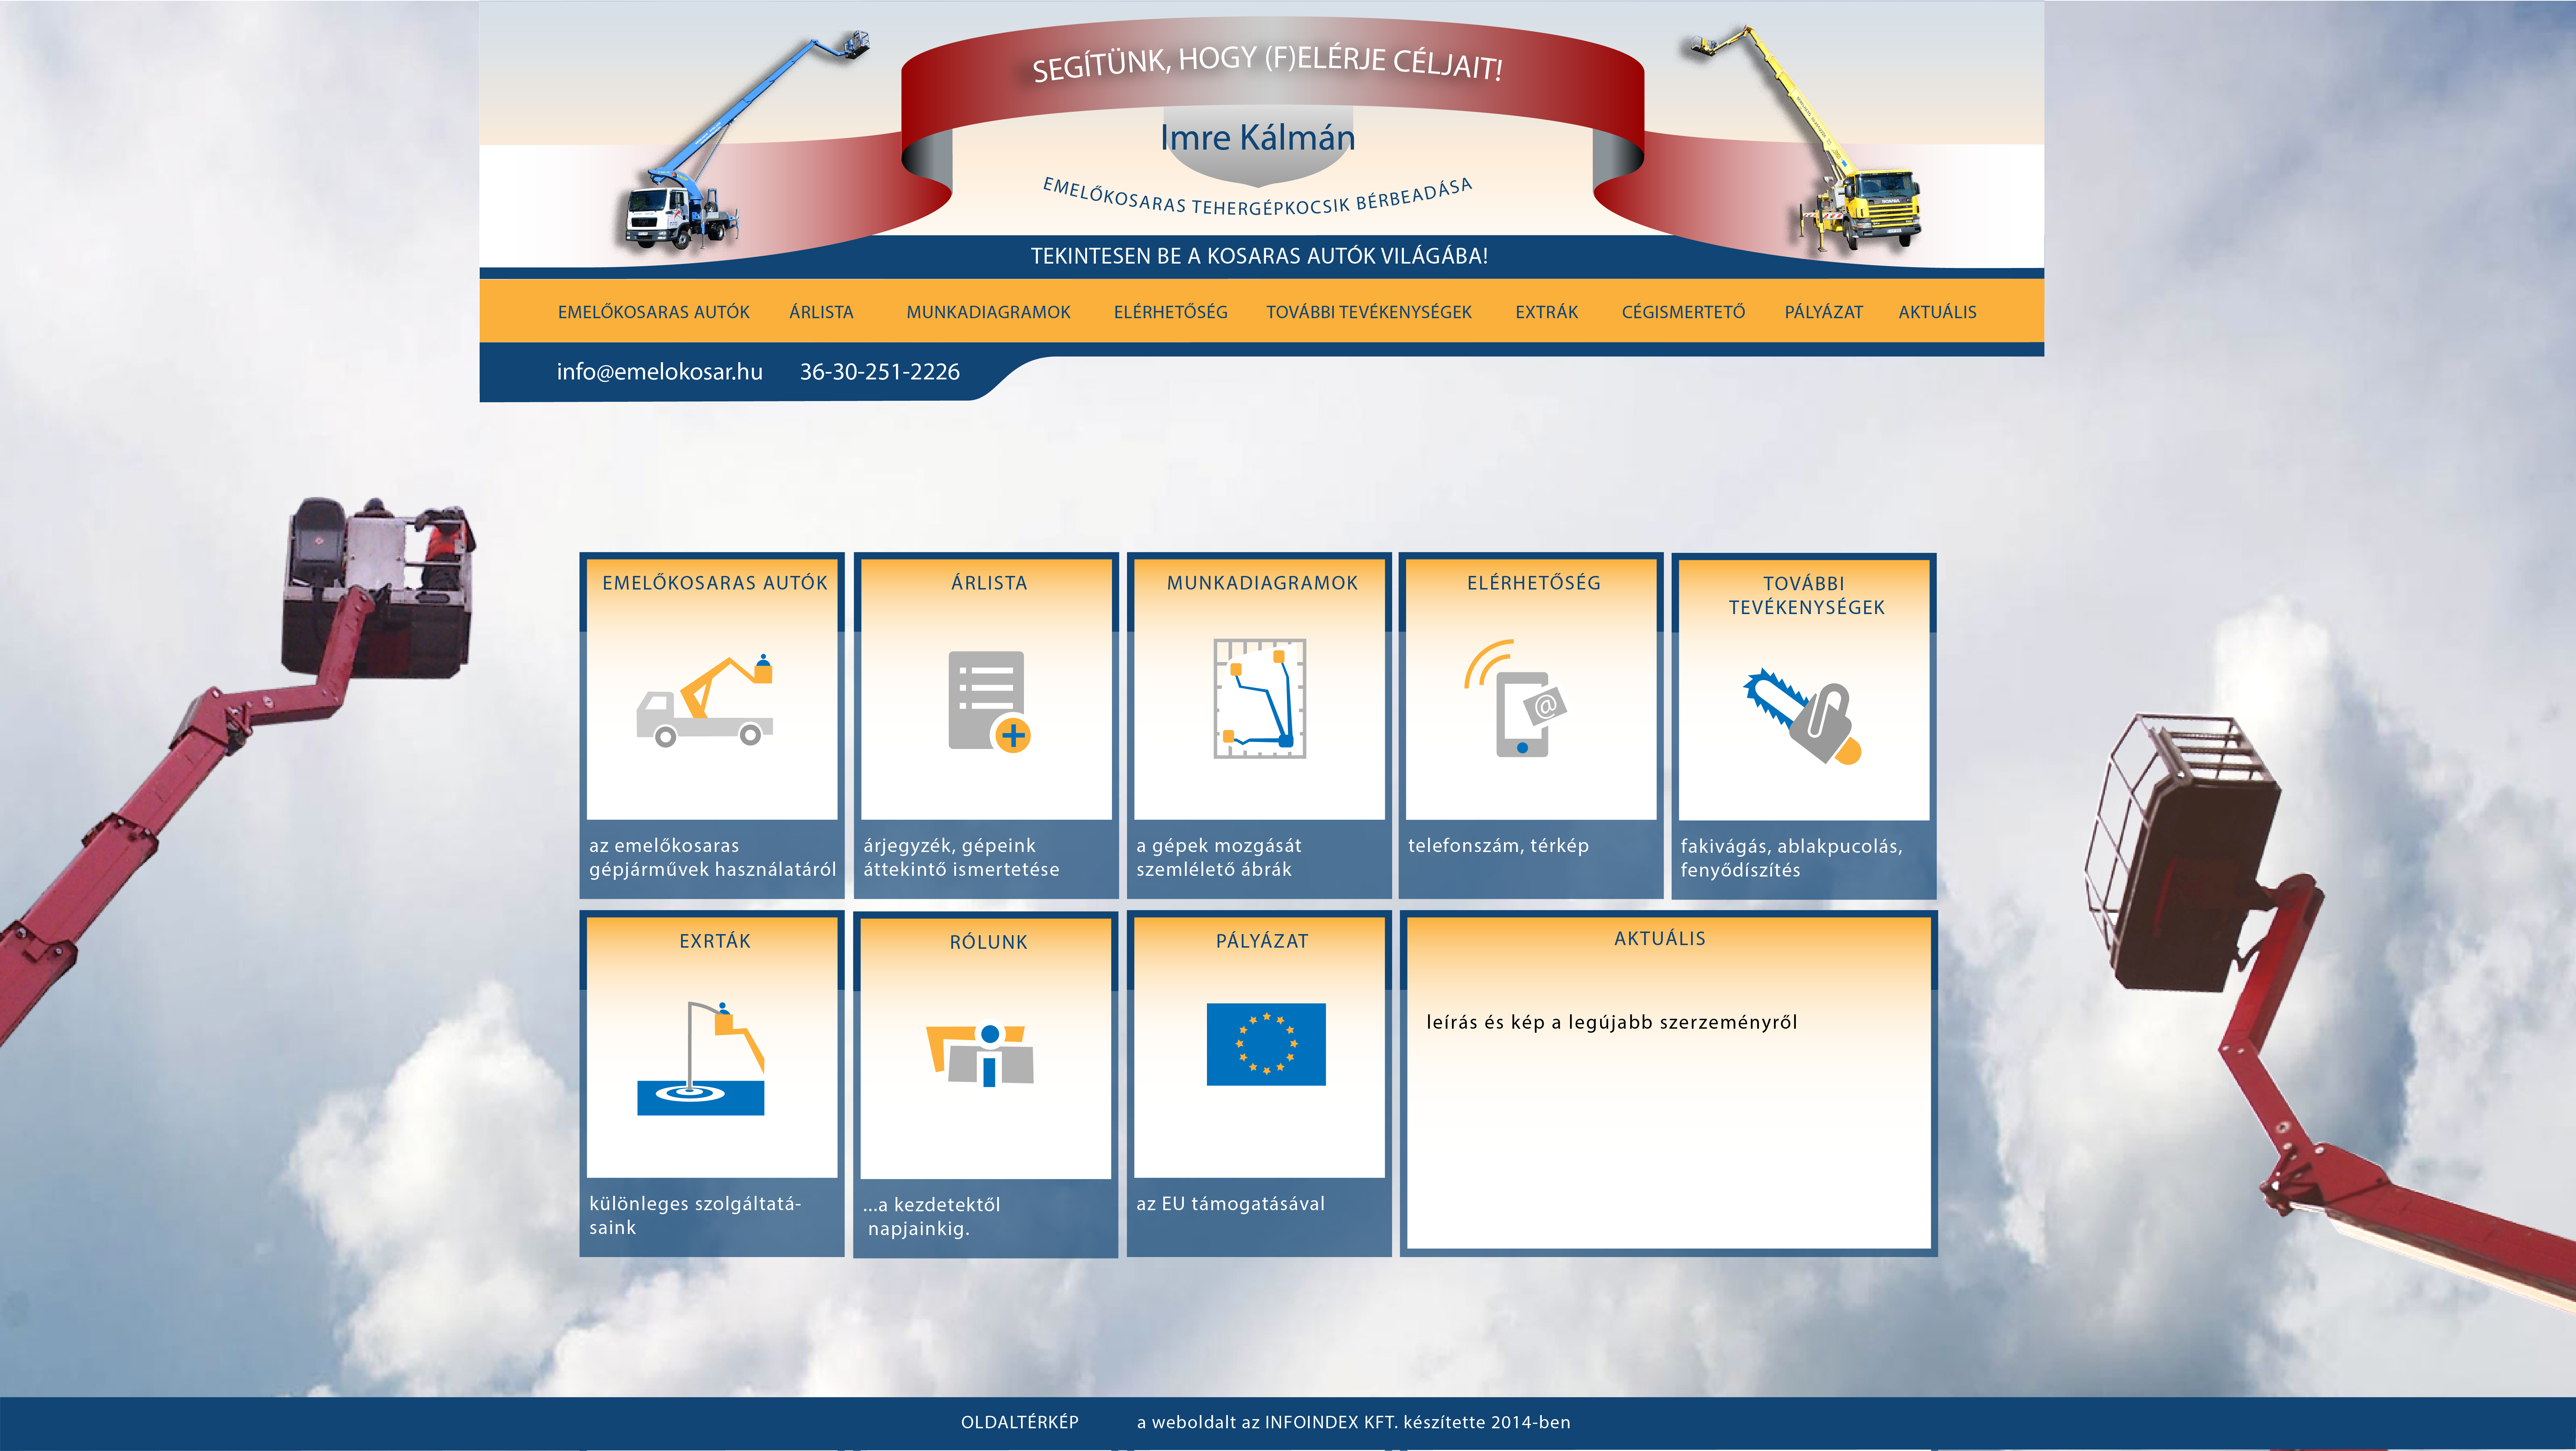
Task: Click the AKTUÁLIS menu entry
Action: click(x=1937, y=312)
